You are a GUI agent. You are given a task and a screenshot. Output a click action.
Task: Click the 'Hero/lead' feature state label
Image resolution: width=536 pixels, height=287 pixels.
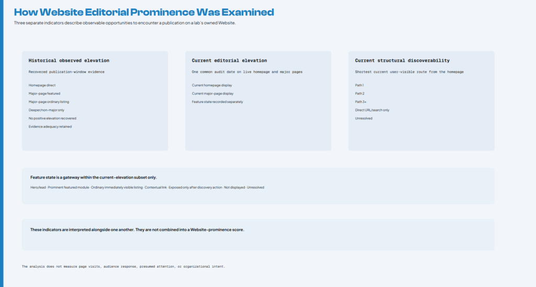click(x=38, y=187)
